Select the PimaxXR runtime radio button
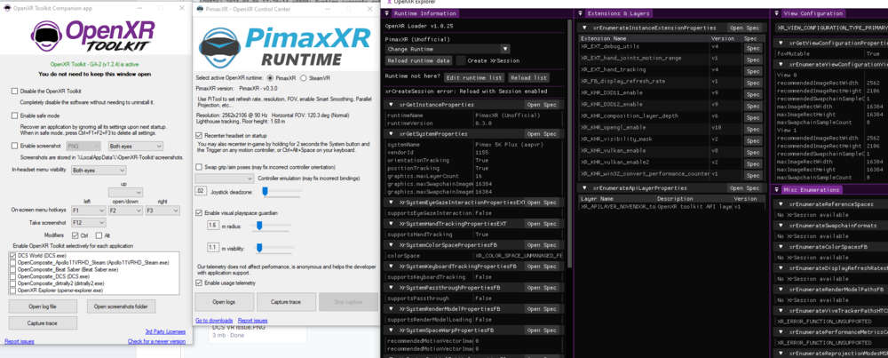Screen dimensions: 888x358 [269, 77]
